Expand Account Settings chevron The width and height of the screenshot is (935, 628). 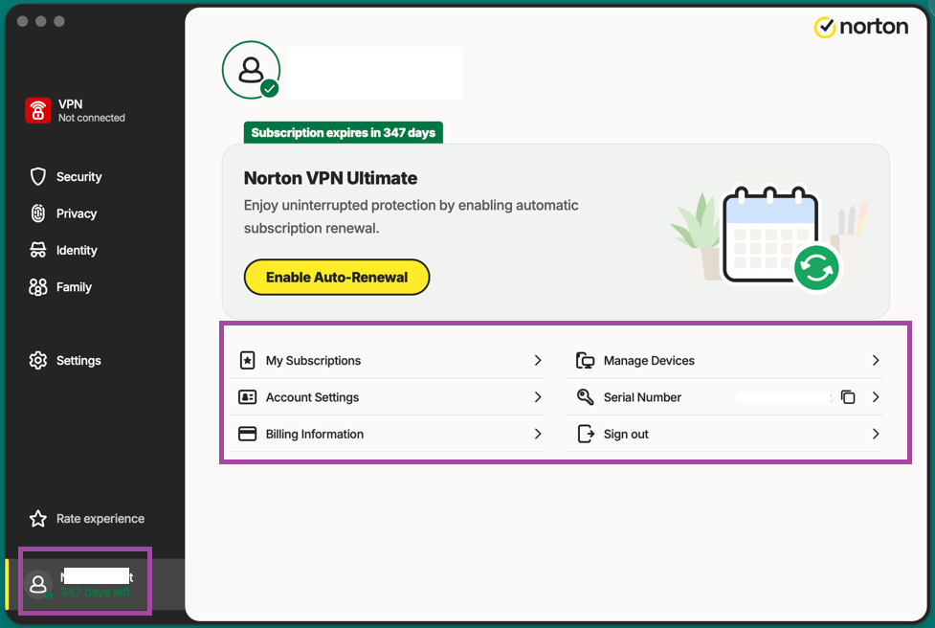pyautogui.click(x=538, y=397)
